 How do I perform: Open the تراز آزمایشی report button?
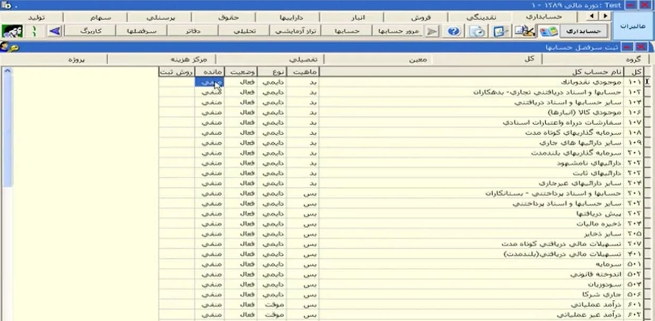pos(296,31)
